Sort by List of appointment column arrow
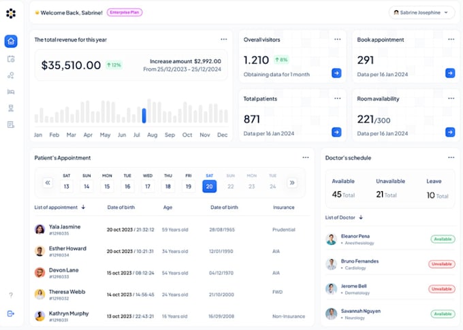This screenshot has height=330, width=463. click(83, 208)
